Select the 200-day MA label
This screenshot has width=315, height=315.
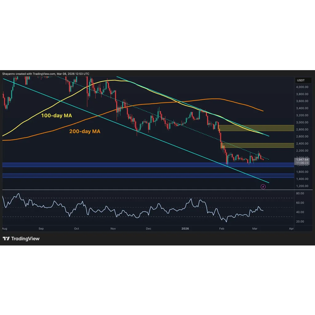click(x=85, y=131)
